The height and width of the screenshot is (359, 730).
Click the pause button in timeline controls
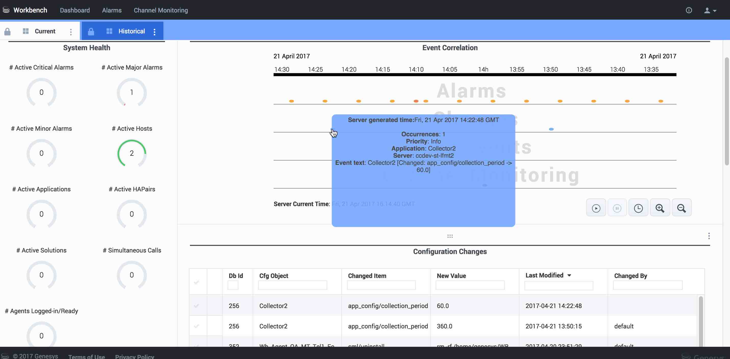(617, 208)
